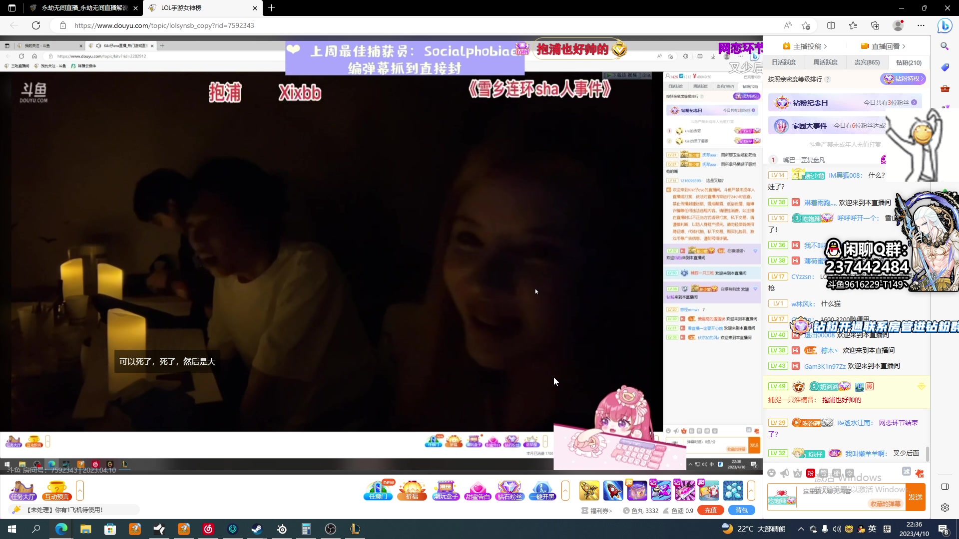Open the emoji picker in chat toolbar
The height and width of the screenshot is (539, 959).
coord(772,473)
